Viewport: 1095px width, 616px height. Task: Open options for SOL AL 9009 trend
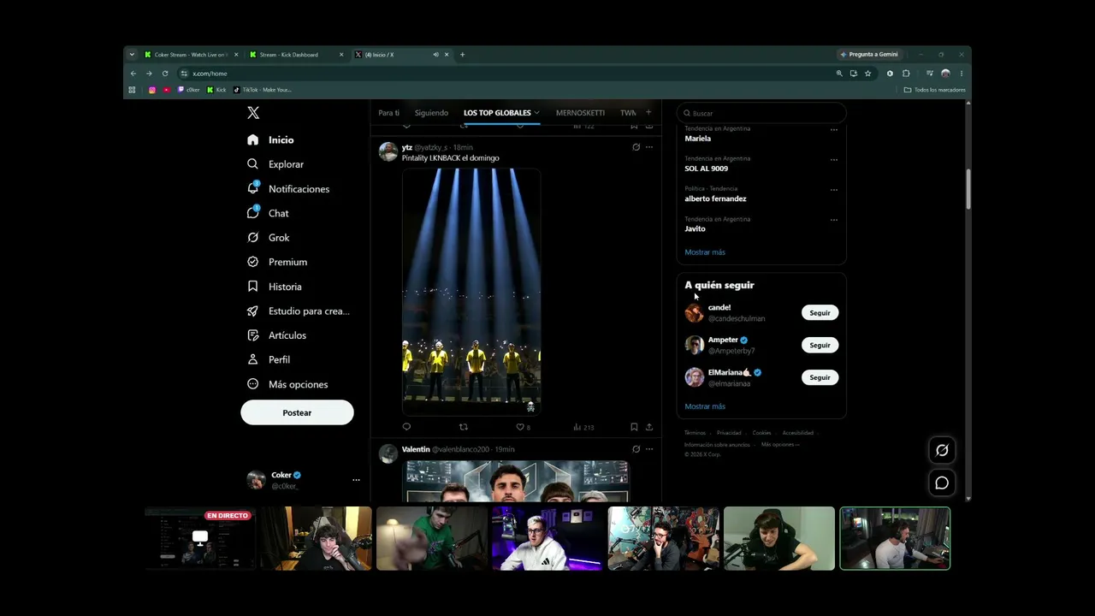[x=834, y=160]
